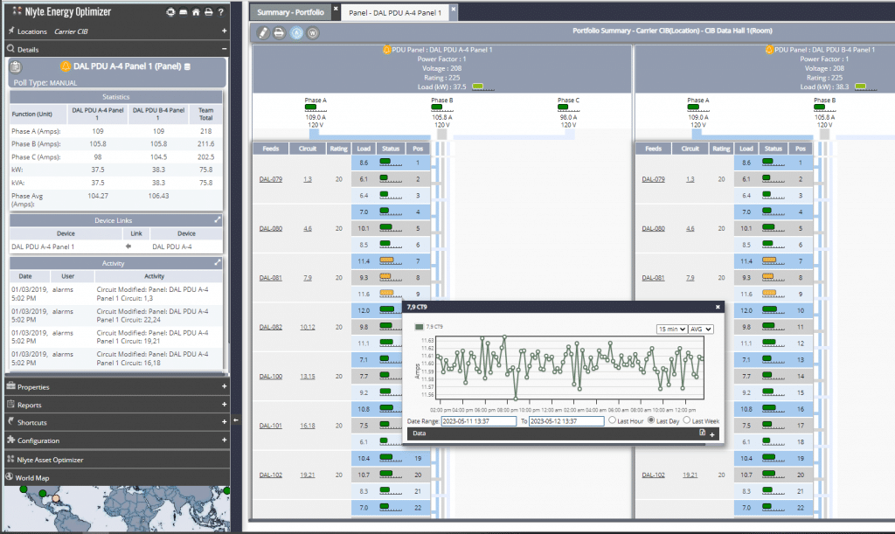Toggle the 7,9 CT9 legend series
Viewport: 895px width, 534px height.
[x=429, y=327]
